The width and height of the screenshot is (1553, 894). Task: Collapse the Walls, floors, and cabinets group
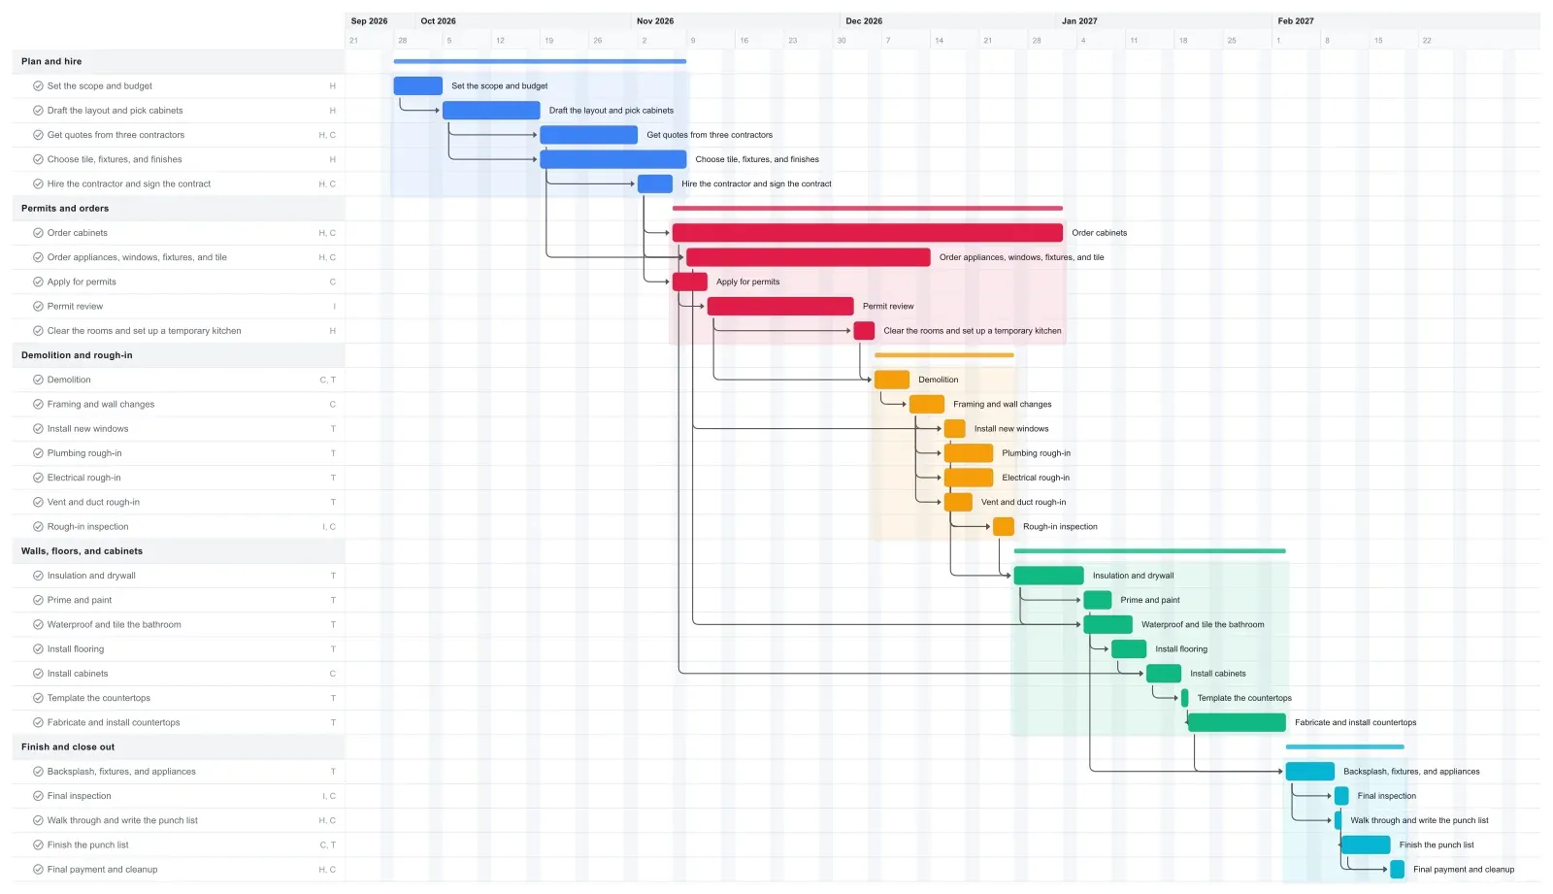pos(179,551)
